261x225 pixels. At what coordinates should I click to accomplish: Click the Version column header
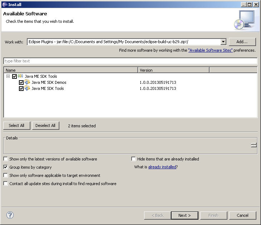(x=173, y=70)
